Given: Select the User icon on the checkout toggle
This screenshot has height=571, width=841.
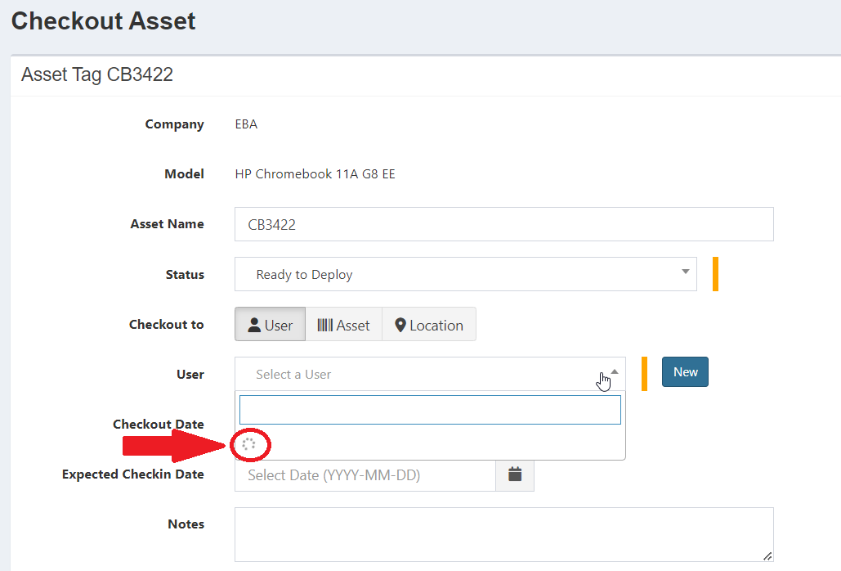Looking at the screenshot, I should 255,324.
